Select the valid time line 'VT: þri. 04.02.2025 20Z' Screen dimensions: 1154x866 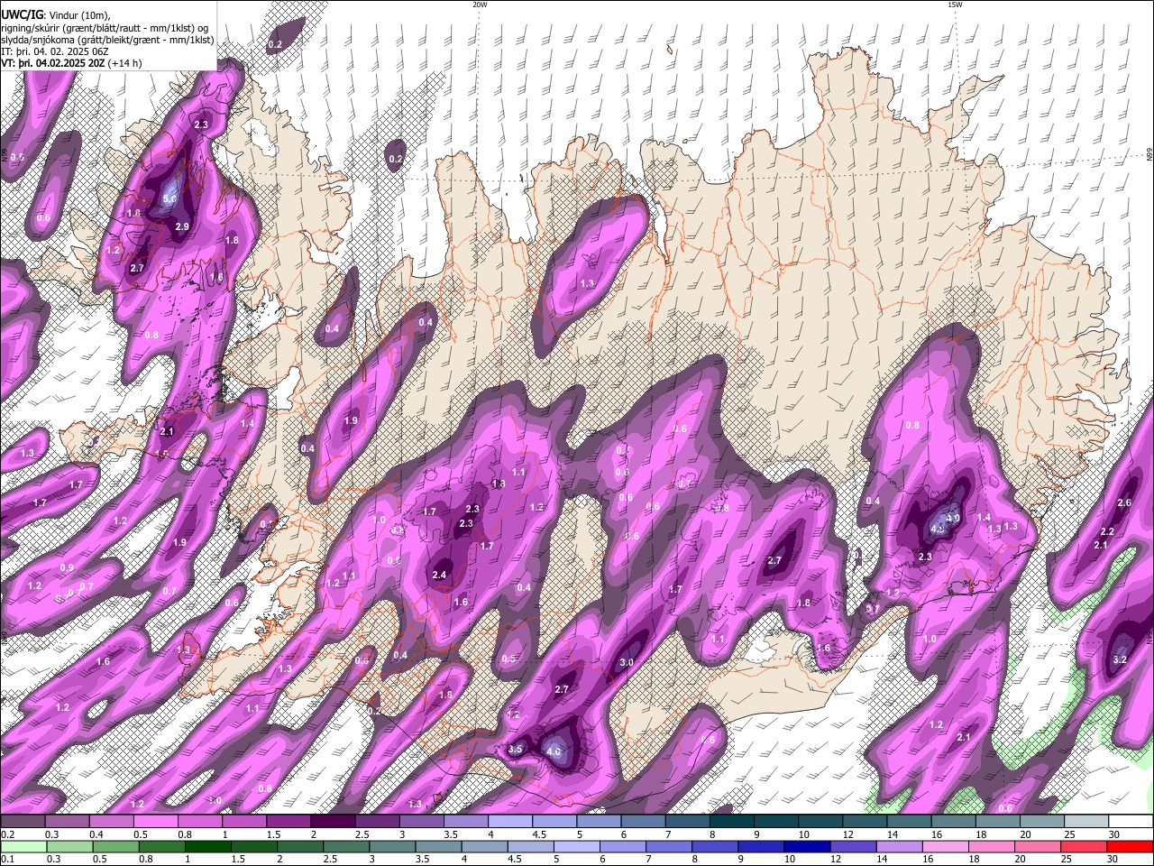tap(52, 64)
